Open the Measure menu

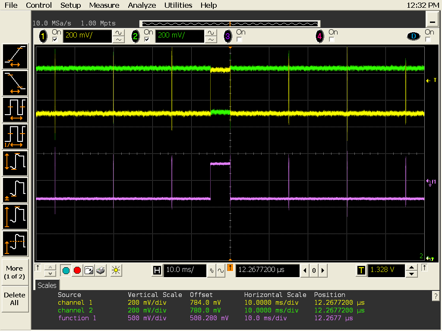104,5
